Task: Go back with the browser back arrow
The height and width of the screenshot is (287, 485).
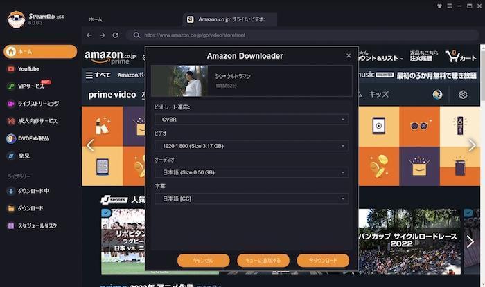Action: coord(89,35)
